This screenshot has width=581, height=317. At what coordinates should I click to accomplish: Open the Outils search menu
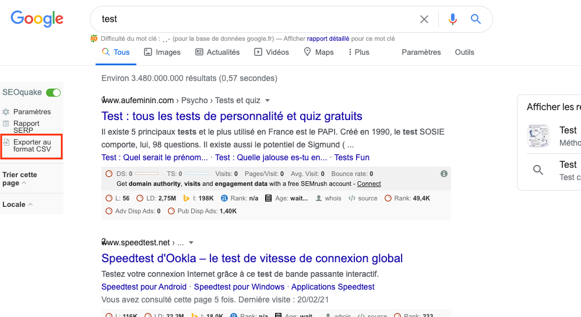[x=464, y=52]
